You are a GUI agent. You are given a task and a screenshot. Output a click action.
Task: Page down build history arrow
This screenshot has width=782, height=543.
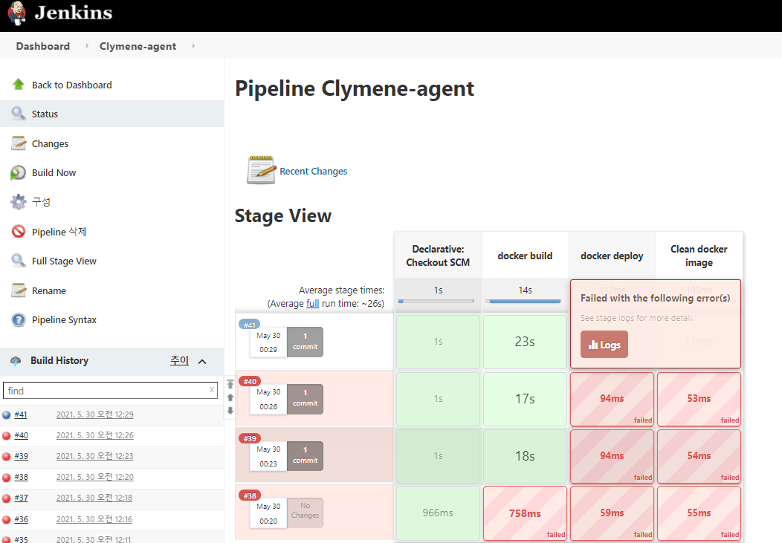[230, 411]
